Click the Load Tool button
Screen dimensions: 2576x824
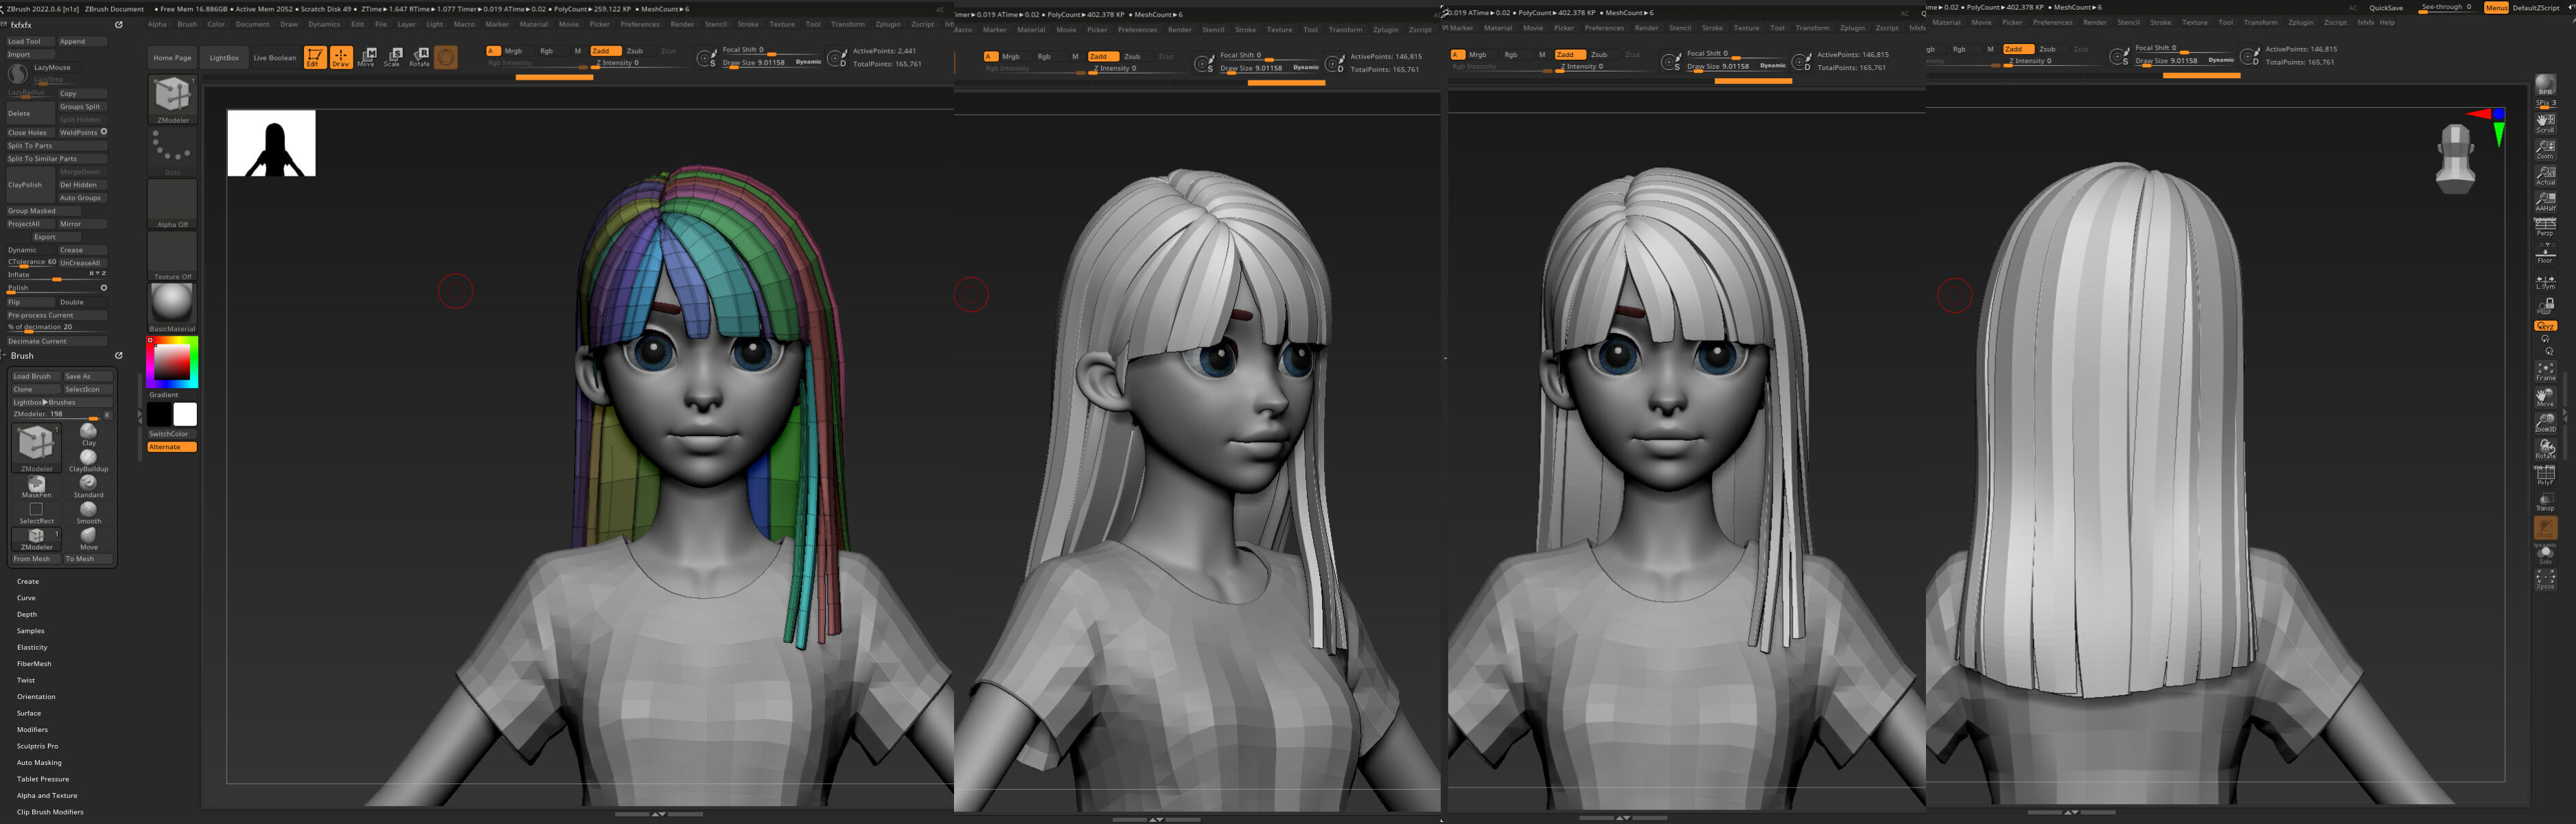tap(30, 42)
